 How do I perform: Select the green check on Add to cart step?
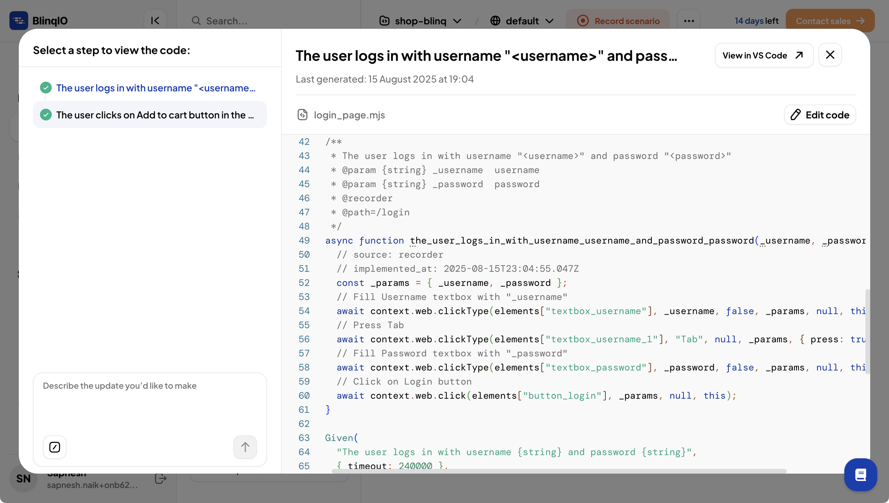46,115
